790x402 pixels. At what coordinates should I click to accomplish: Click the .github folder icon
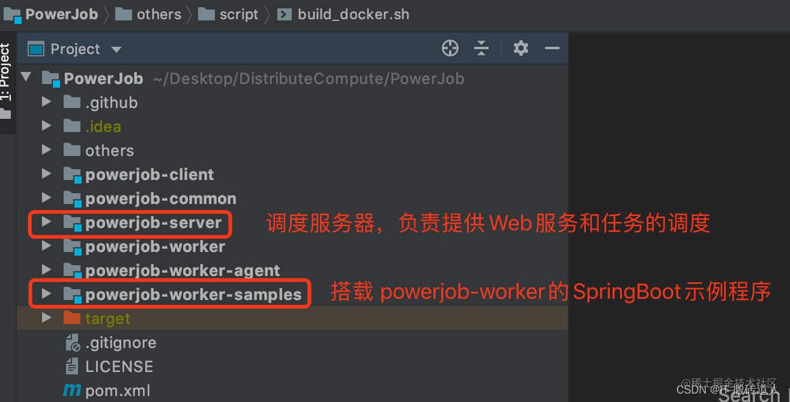71,101
